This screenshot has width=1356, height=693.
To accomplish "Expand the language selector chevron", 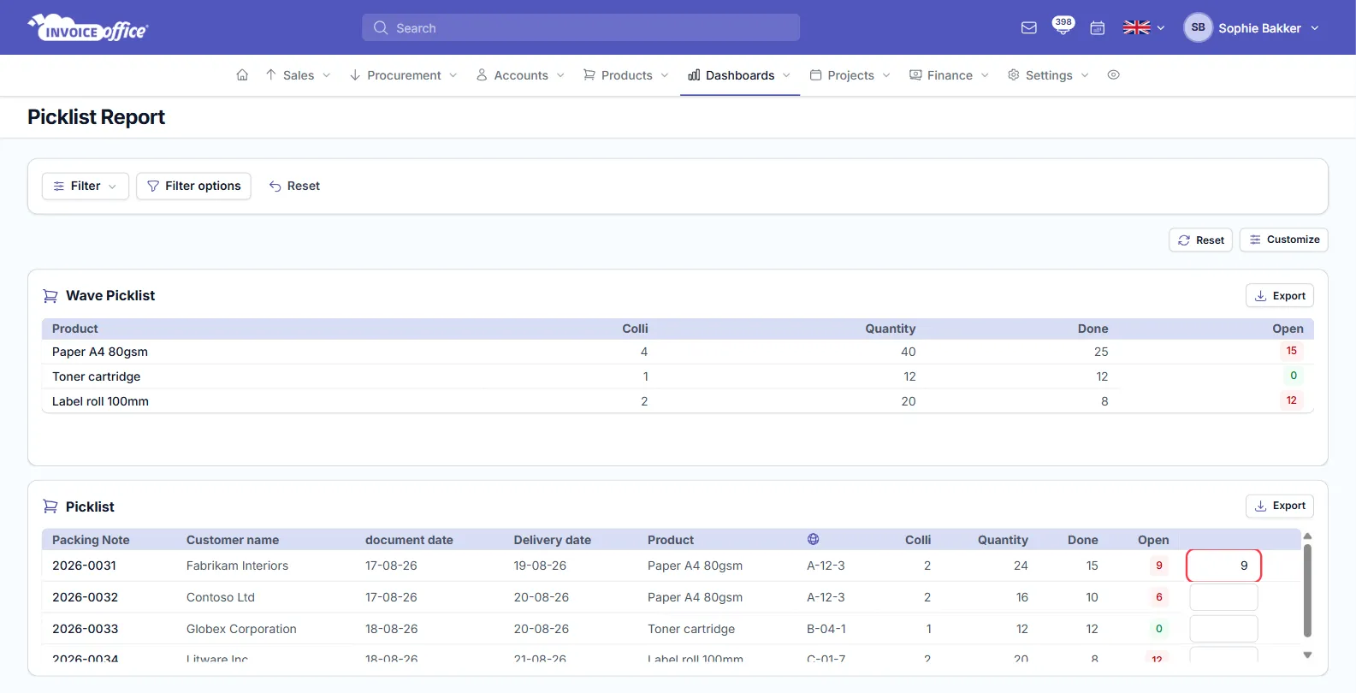I will [x=1161, y=28].
